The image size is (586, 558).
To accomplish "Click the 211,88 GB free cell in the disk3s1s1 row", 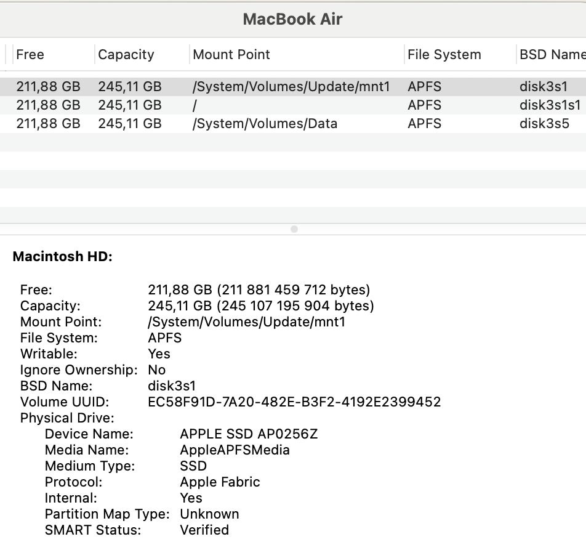I will point(48,105).
